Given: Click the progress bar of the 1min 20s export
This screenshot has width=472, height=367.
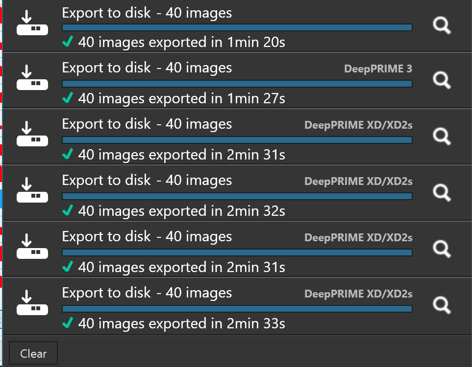Looking at the screenshot, I should click(x=237, y=28).
